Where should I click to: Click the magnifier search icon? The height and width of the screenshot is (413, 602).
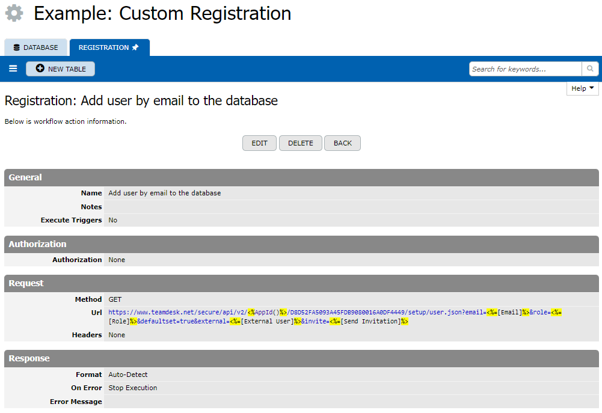590,69
